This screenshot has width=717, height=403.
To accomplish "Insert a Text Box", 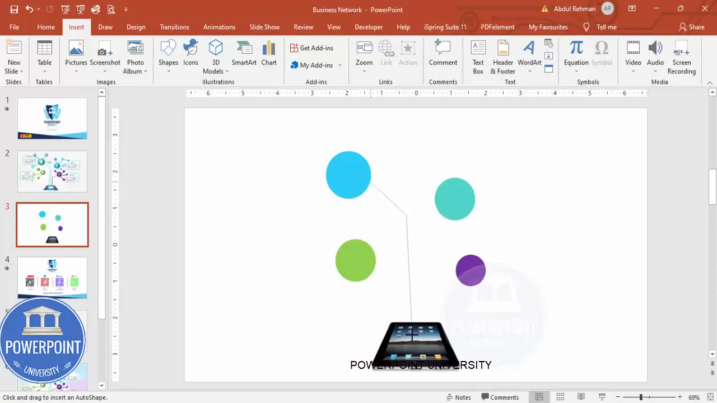I will [x=478, y=58].
